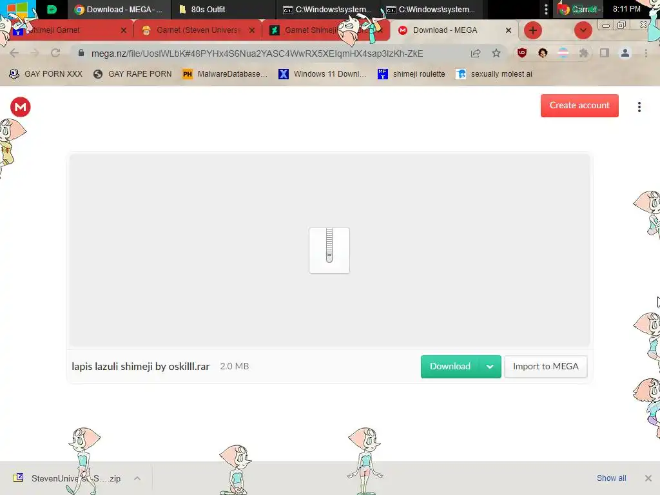Switch to the first C:\Windows\system command window
660x495 pixels.
[327, 9]
